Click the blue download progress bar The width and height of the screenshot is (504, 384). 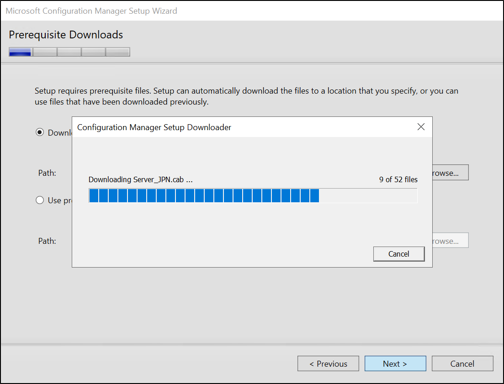253,195
